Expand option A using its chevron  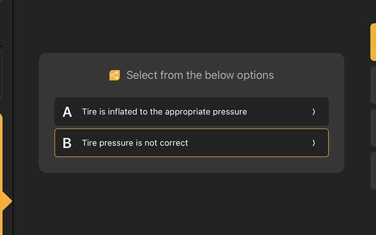click(313, 112)
